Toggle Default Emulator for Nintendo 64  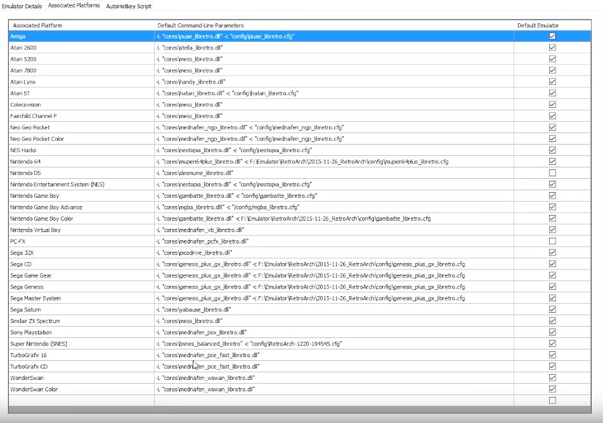[x=552, y=161]
